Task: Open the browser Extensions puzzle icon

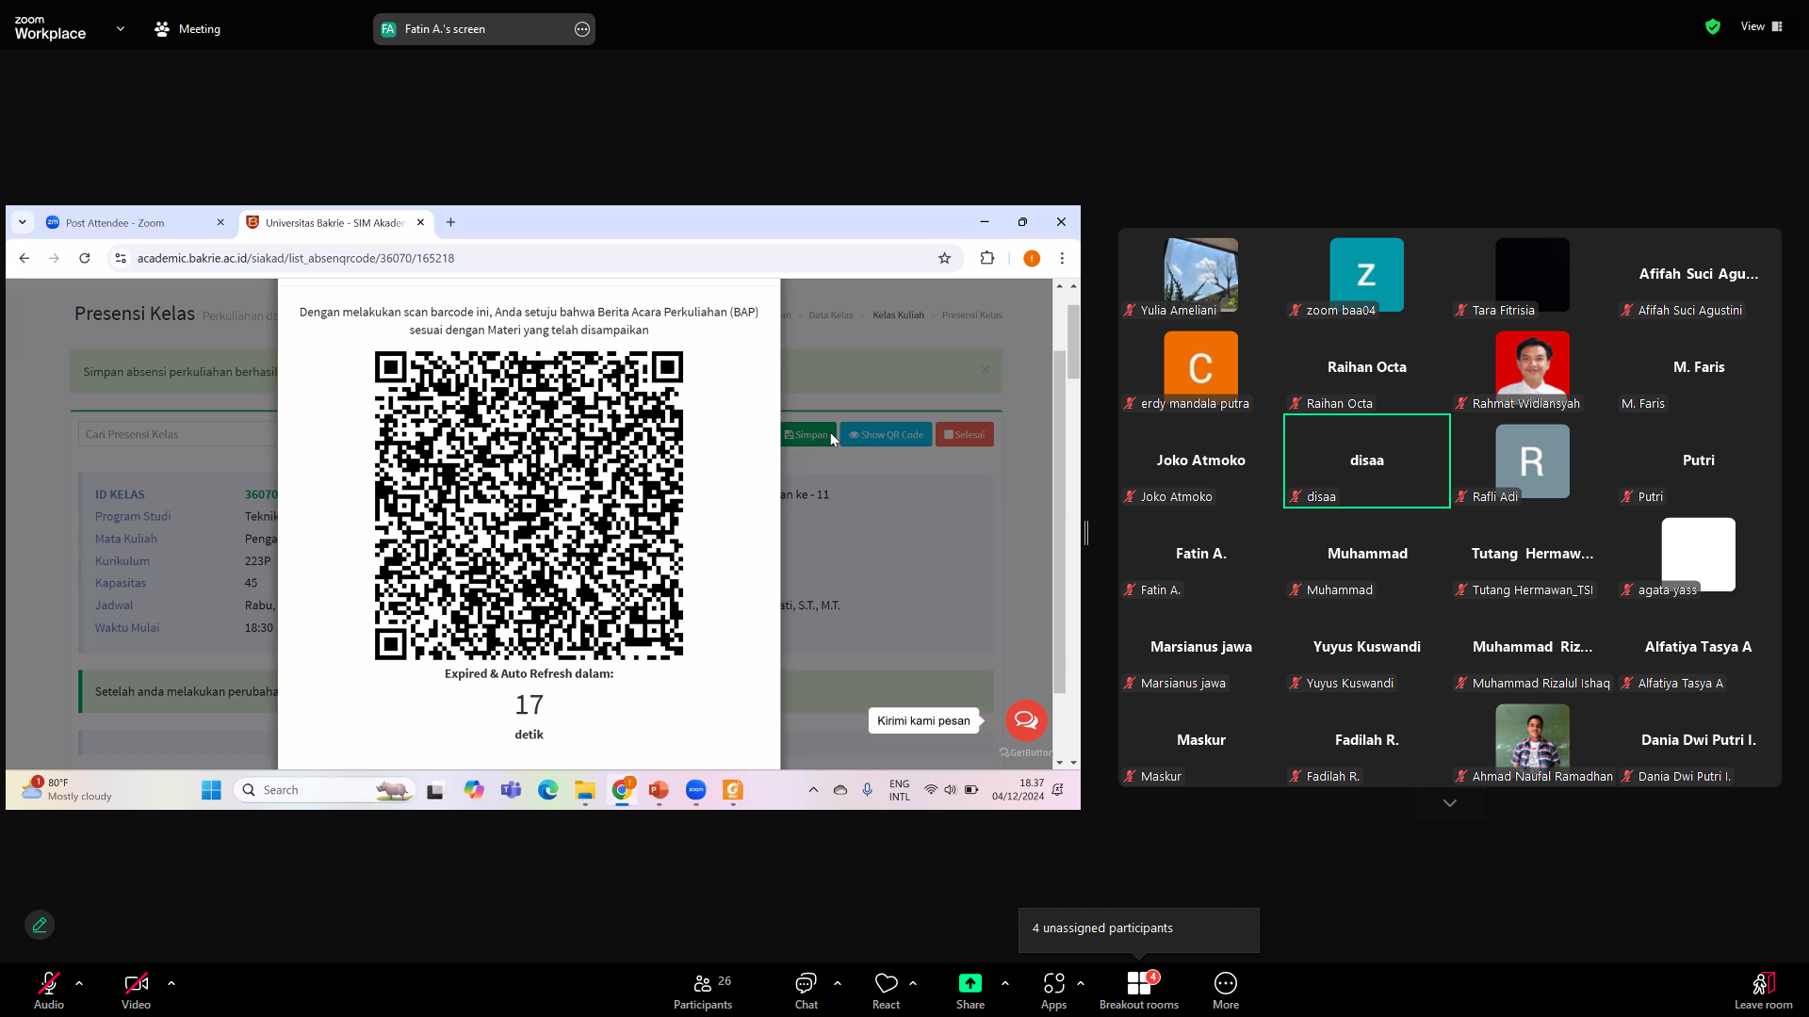Action: point(987,258)
